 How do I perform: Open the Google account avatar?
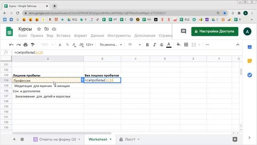[247, 31]
